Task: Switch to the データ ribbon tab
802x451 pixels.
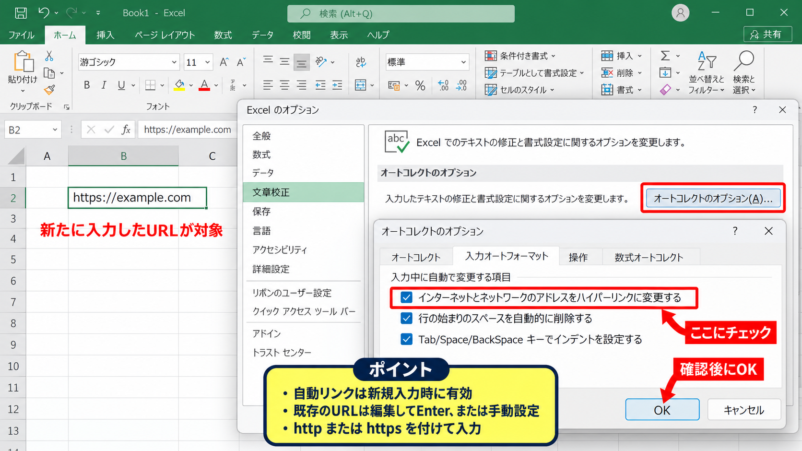Action: pyautogui.click(x=262, y=35)
